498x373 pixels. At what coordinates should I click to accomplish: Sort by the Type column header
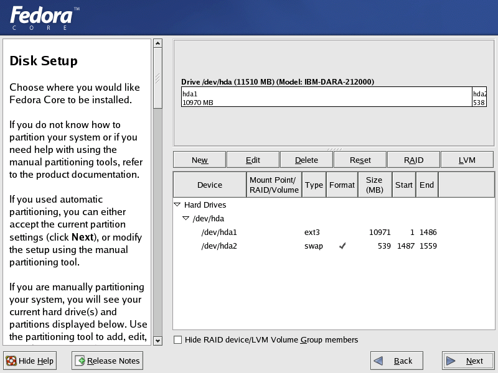click(314, 185)
